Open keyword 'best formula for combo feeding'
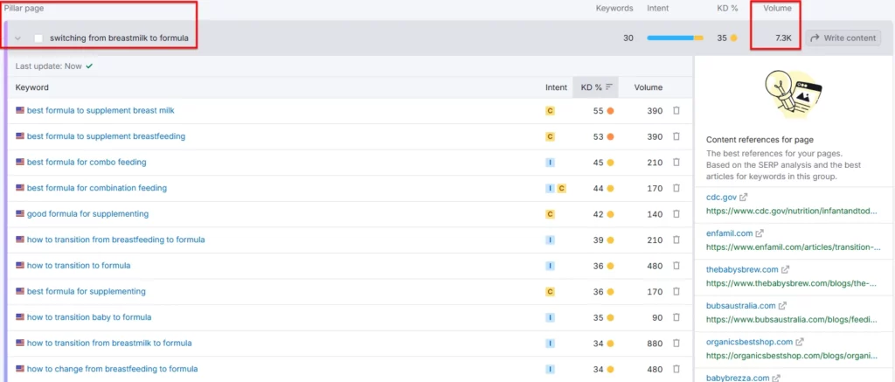Viewport: 895px width, 382px height. pyautogui.click(x=87, y=163)
